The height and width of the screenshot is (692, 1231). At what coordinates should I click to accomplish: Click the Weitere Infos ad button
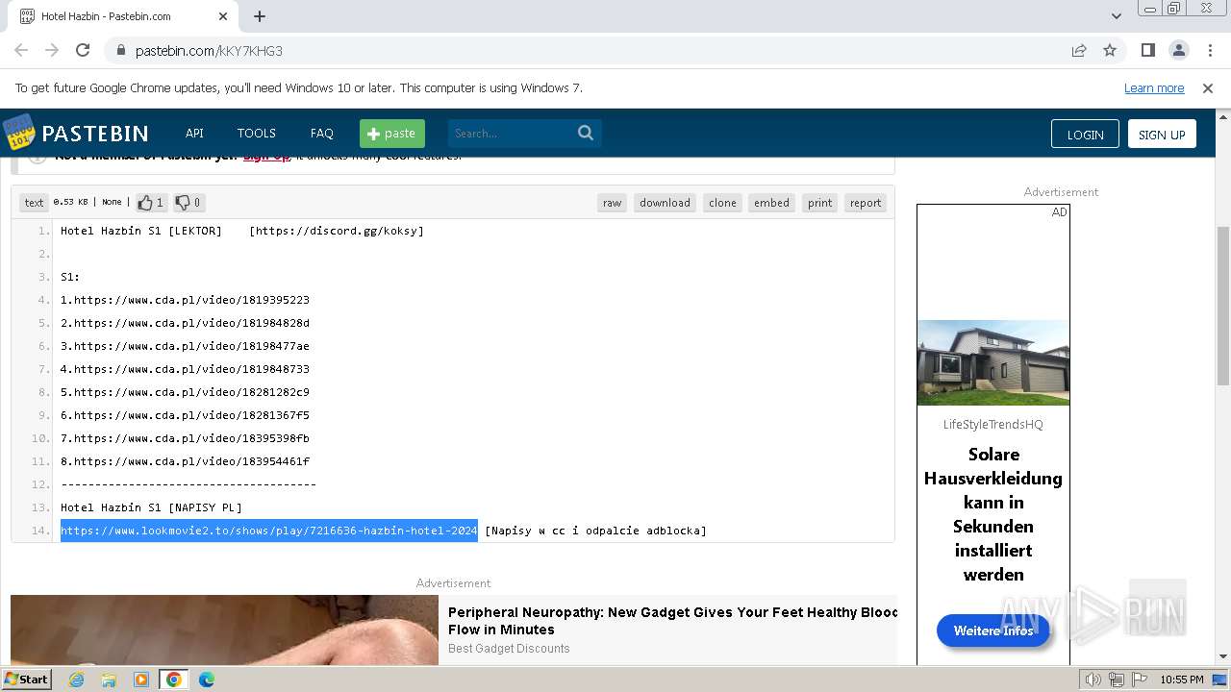click(x=993, y=630)
